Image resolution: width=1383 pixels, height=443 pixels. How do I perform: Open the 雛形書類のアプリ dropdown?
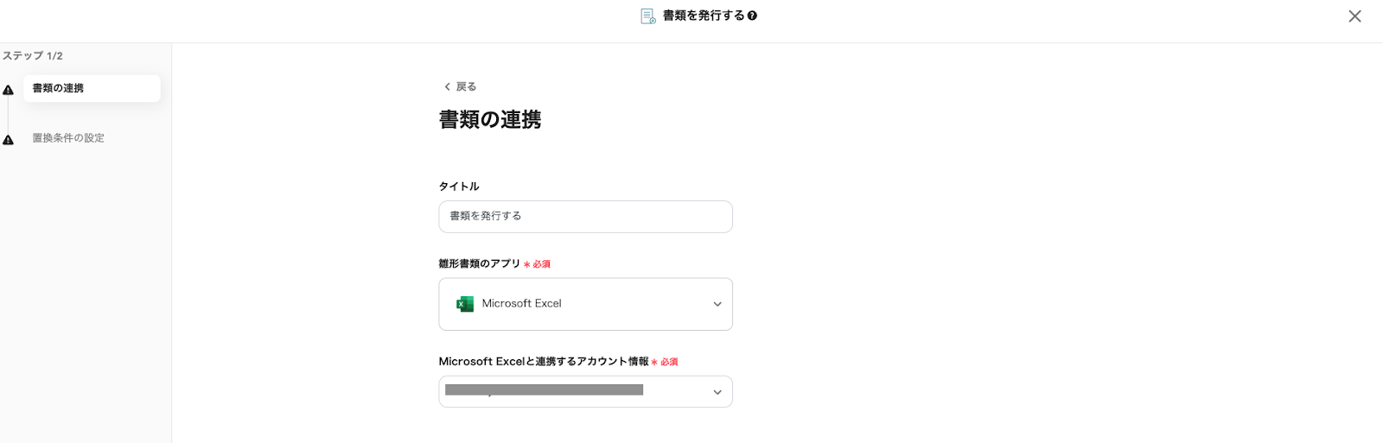(585, 304)
